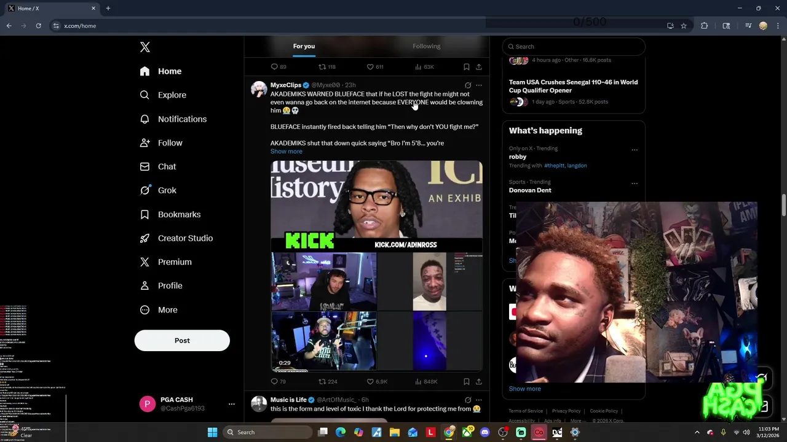Screen dimensions: 787x442
Task: Open the #thepitt trending hashtag
Action: [x=555, y=166]
